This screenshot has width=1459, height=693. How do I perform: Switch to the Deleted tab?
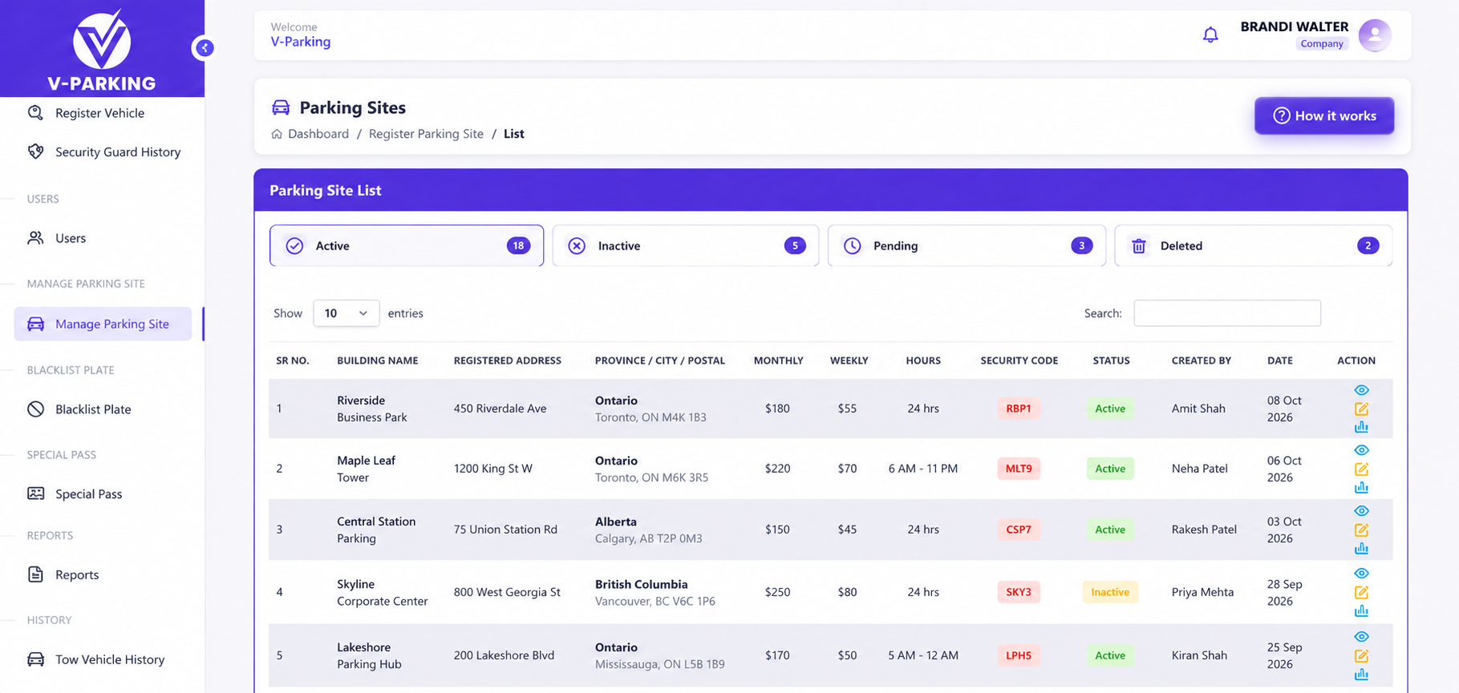point(1254,246)
